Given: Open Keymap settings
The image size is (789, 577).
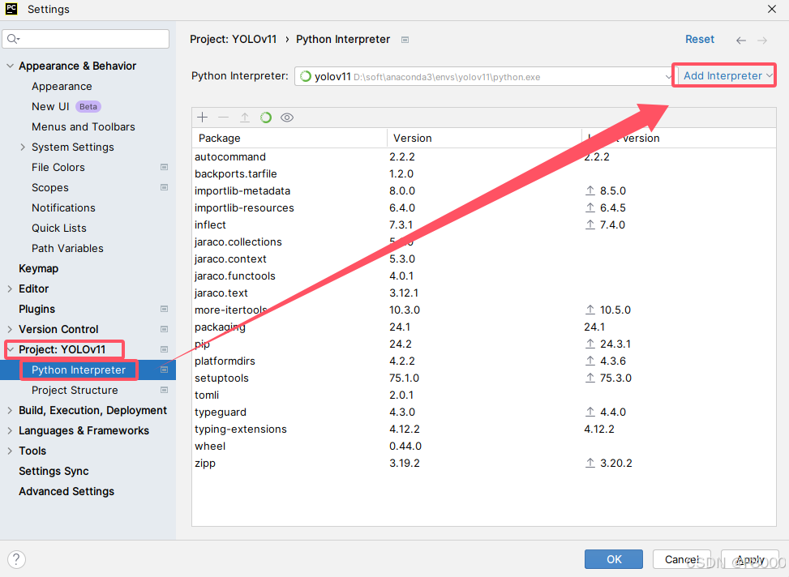Looking at the screenshot, I should [x=39, y=268].
